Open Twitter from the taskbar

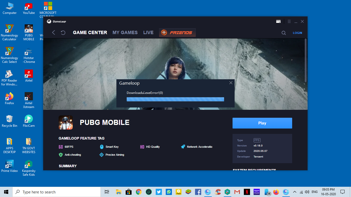pos(159,192)
